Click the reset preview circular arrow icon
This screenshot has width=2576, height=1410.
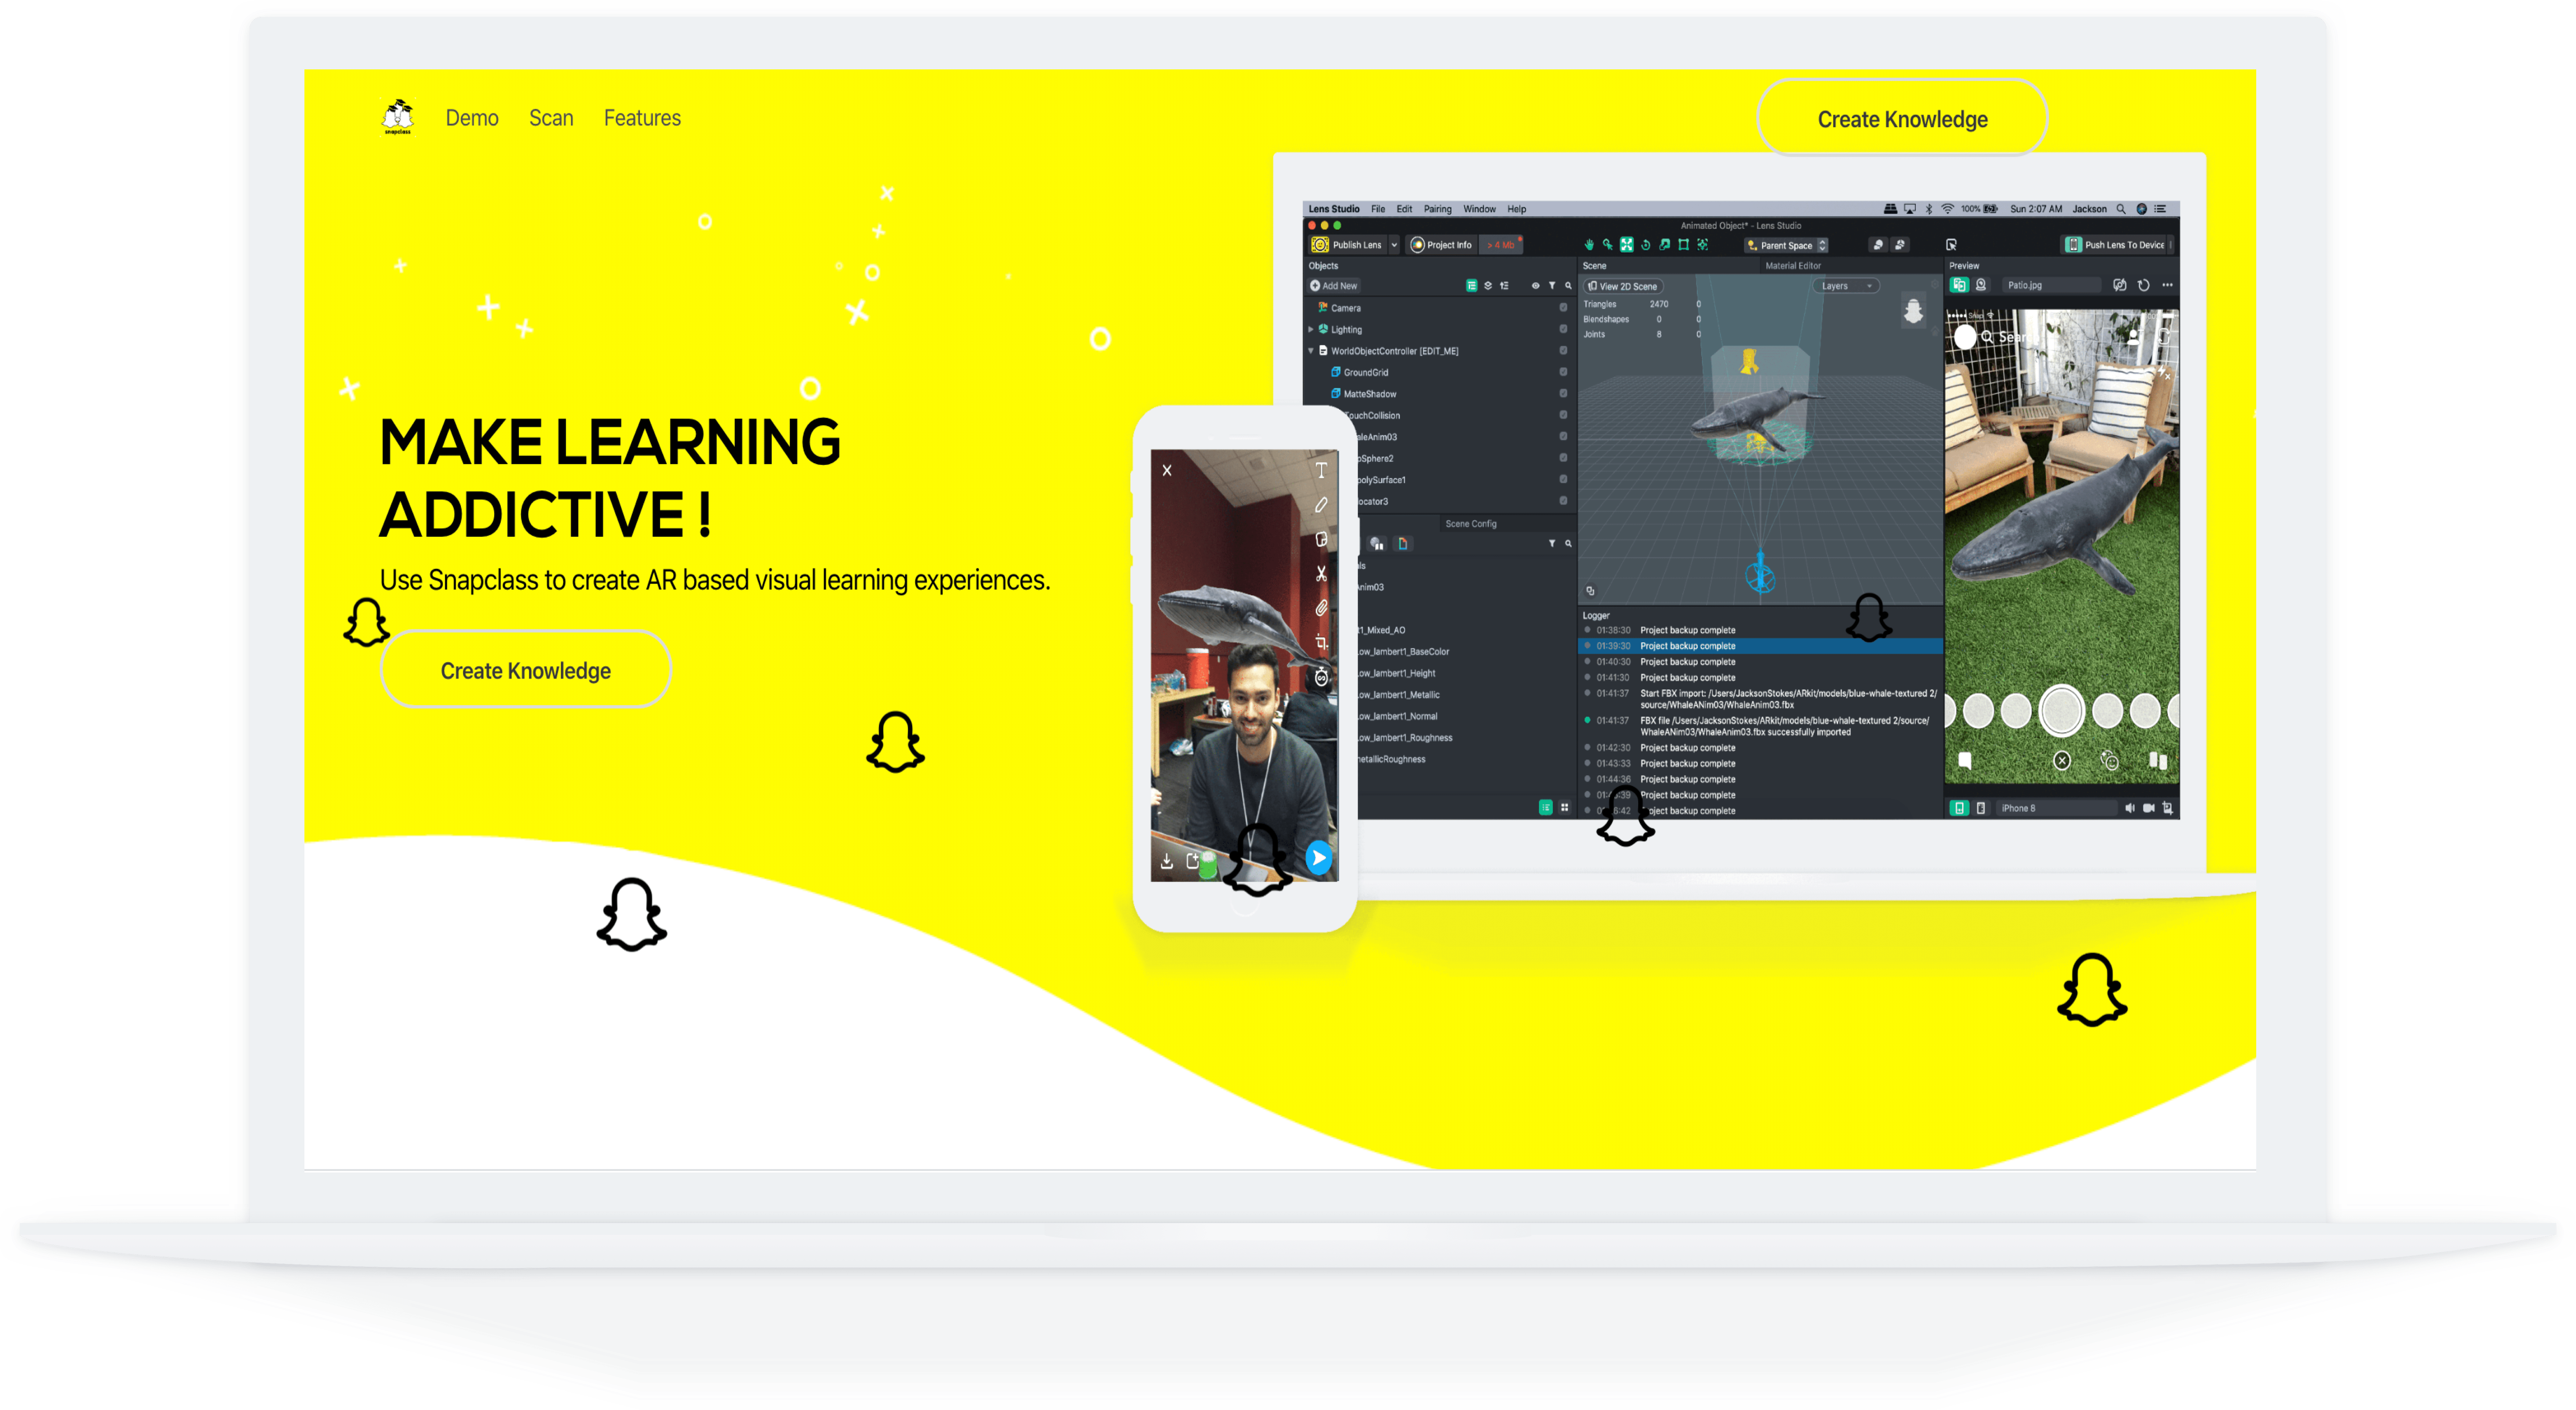[2143, 285]
